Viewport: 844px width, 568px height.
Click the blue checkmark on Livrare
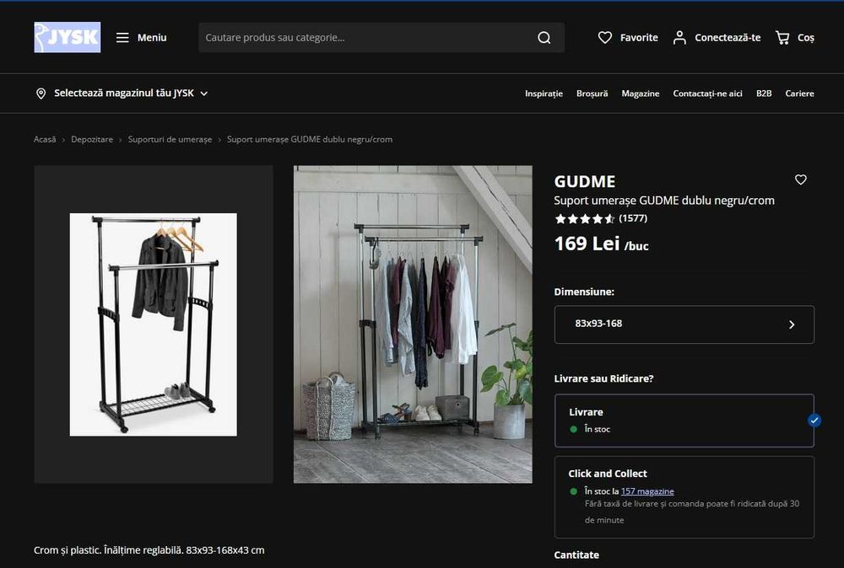[x=814, y=421]
